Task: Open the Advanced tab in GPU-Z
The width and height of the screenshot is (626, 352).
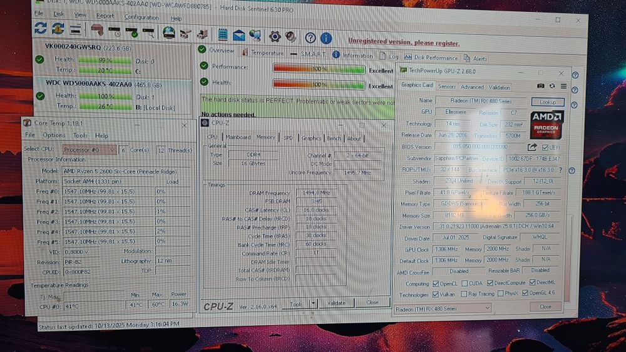Action: tap(472, 87)
